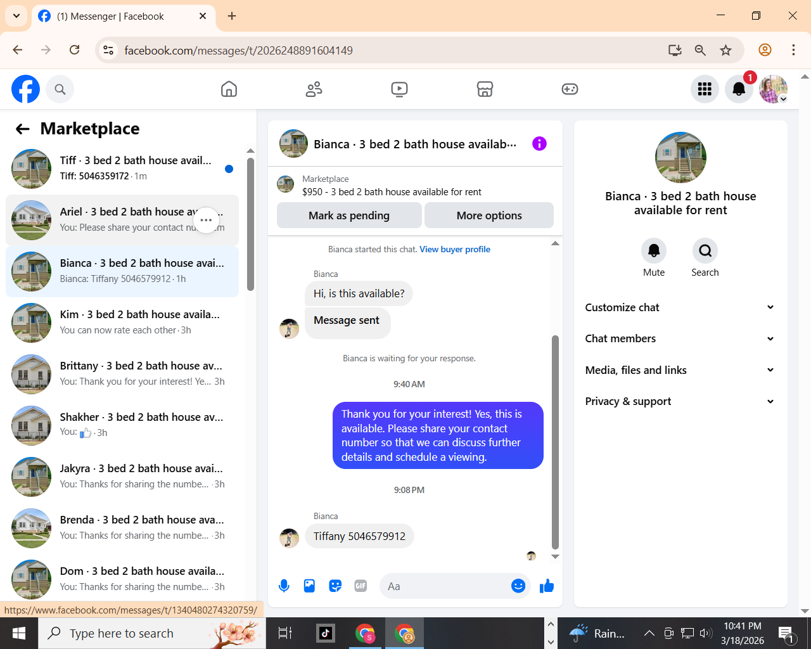Open Brittany conversation in the list
This screenshot has width=811, height=649.
(x=122, y=374)
